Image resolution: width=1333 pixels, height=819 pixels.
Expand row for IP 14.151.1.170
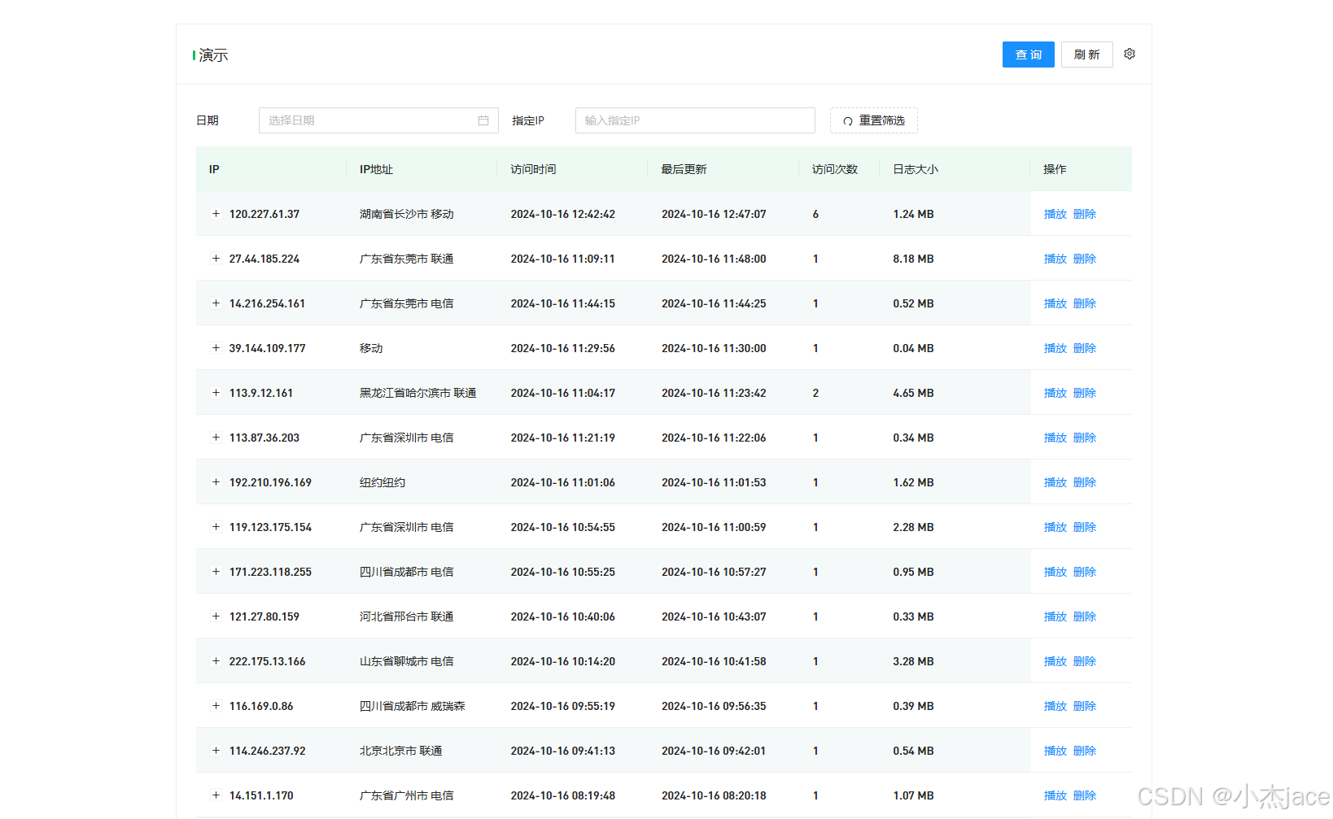(x=216, y=795)
